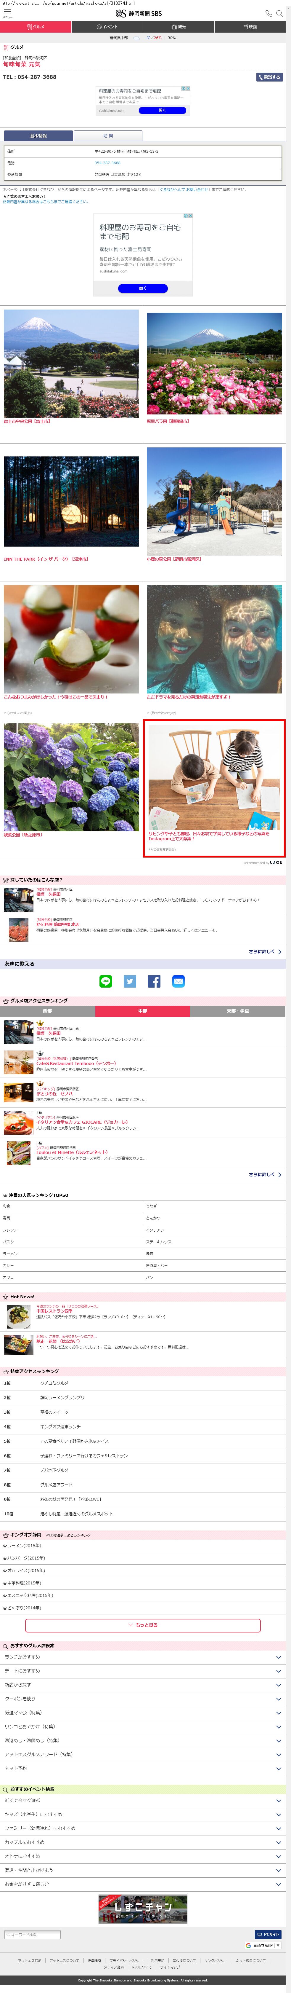Click the 静岡新聞 SBS logo

click(x=139, y=13)
